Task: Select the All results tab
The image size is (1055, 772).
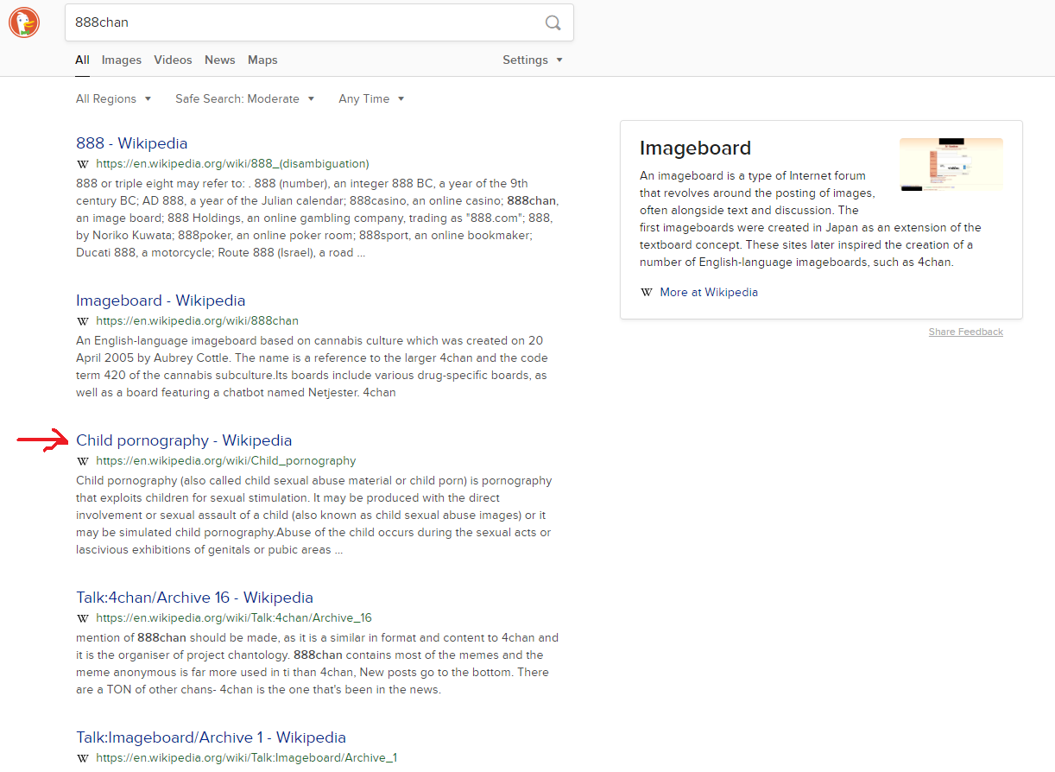Action: click(82, 60)
